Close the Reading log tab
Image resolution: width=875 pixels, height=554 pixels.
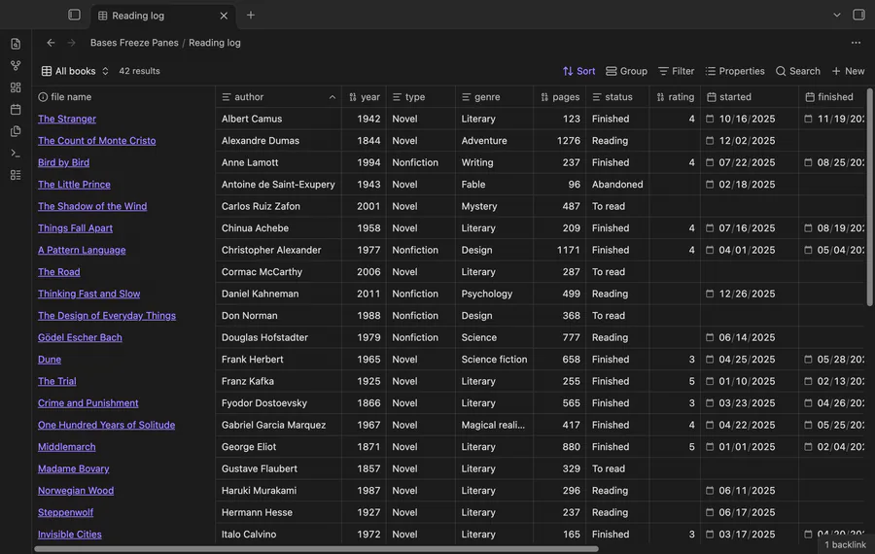(224, 16)
